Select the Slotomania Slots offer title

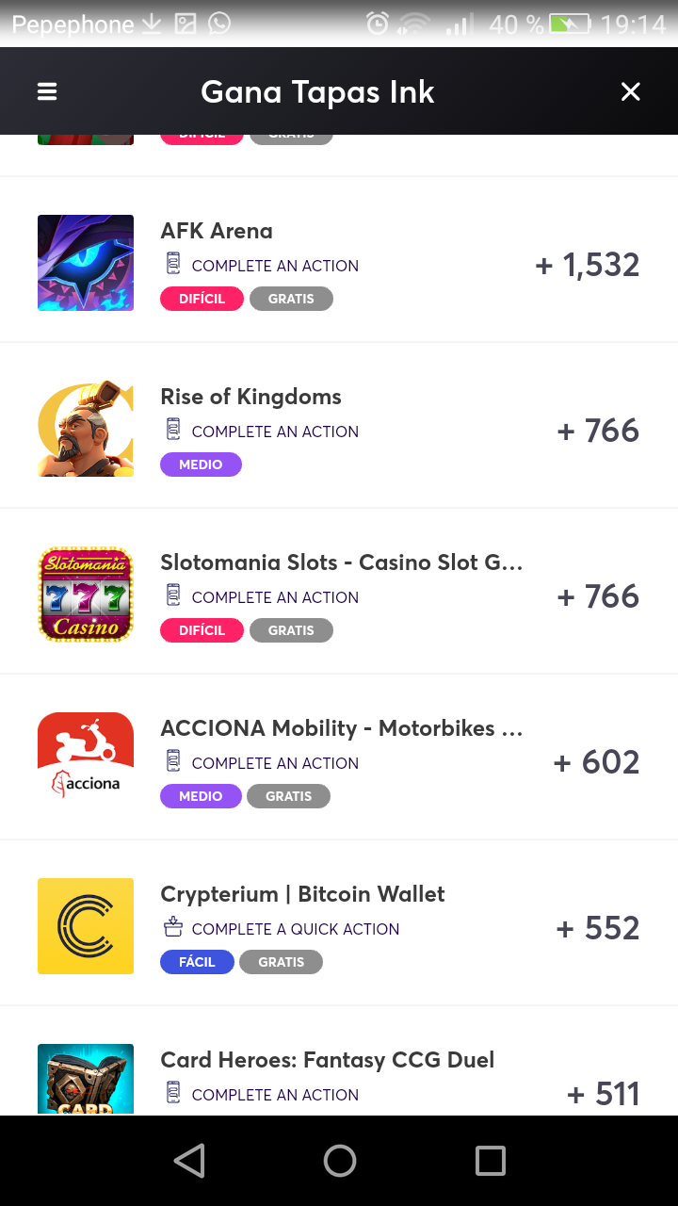(341, 562)
